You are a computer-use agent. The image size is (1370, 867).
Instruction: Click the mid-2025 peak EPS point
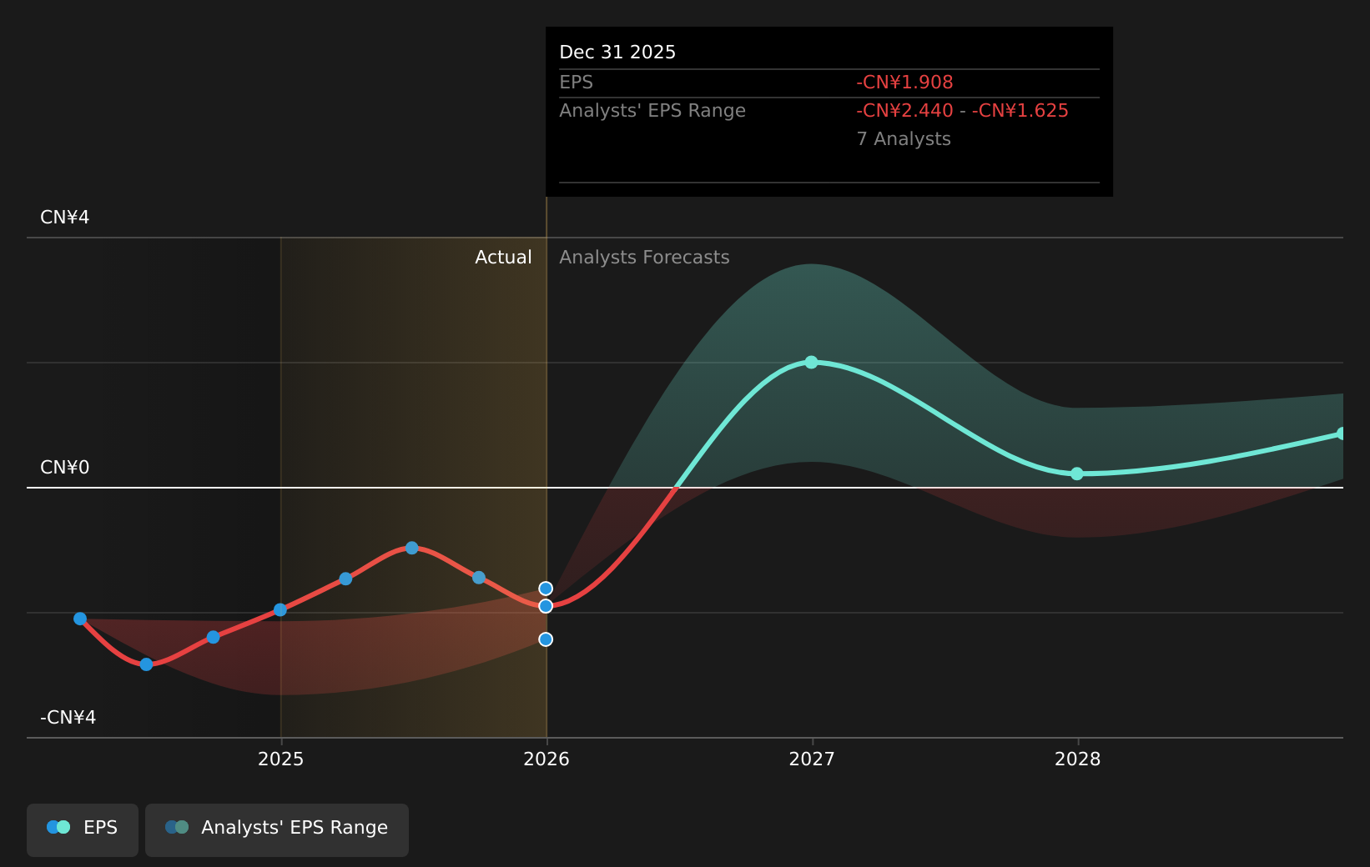click(411, 548)
